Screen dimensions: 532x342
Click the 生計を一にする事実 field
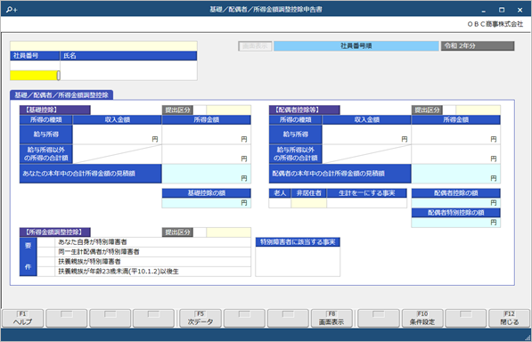click(367, 203)
